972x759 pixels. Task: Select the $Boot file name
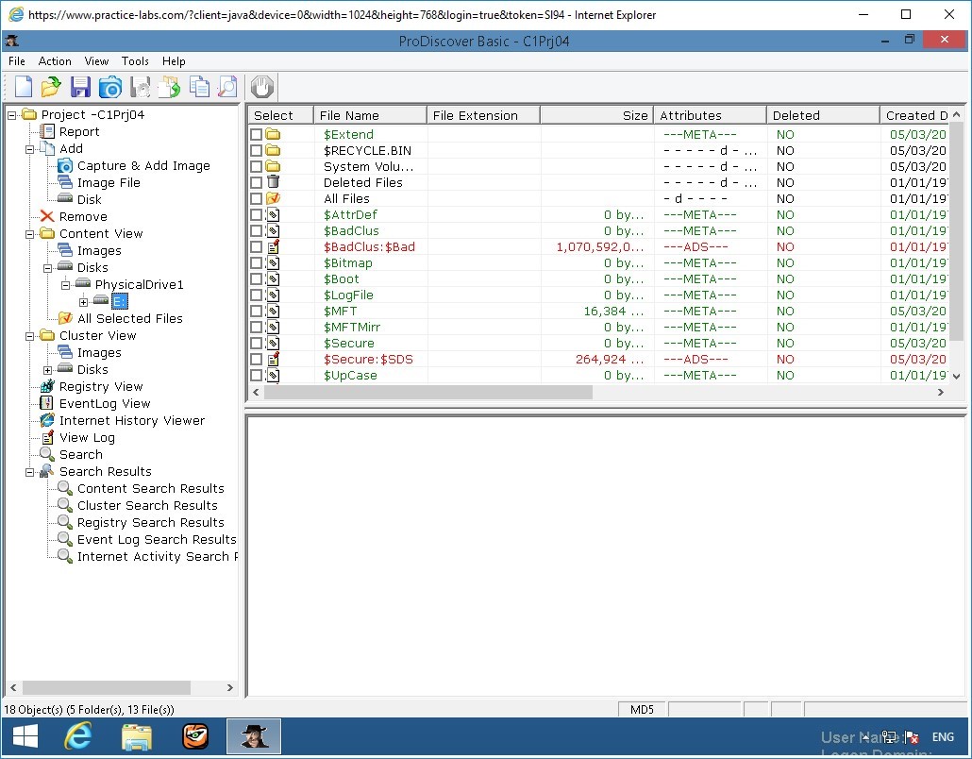click(x=342, y=279)
